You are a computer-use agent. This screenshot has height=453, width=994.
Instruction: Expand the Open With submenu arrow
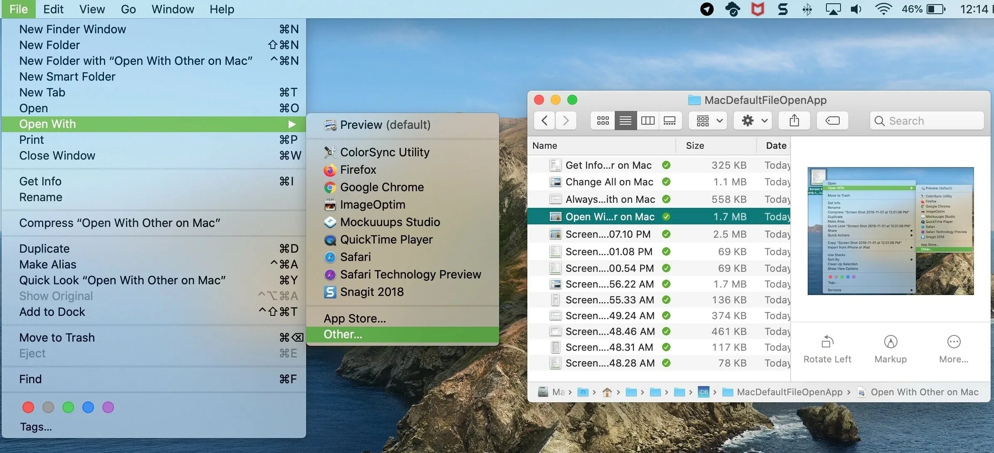point(292,124)
